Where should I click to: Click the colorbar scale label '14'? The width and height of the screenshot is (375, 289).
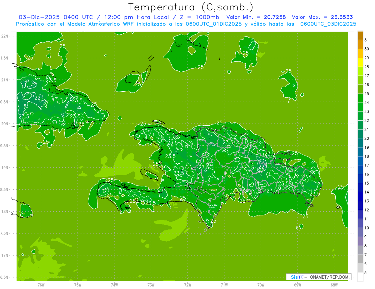point(367,192)
